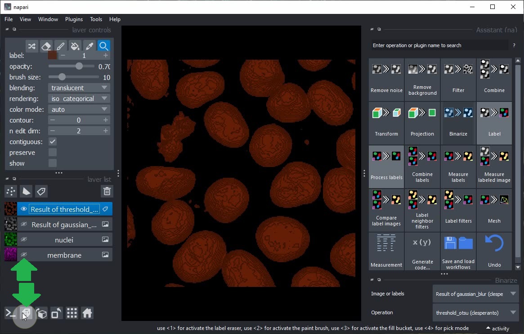Viewport: 524px width, 334px height.
Task: Uncheck the contiguous checkbox
Action: (53, 142)
